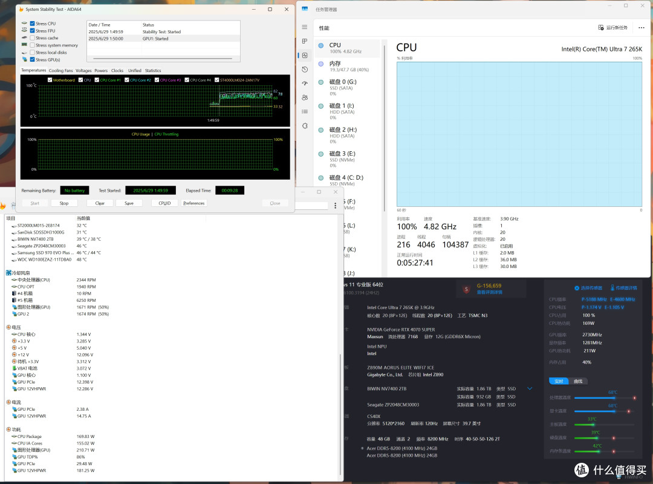Switch to Cooling Fans tab in AIDA64

[x=61, y=70]
